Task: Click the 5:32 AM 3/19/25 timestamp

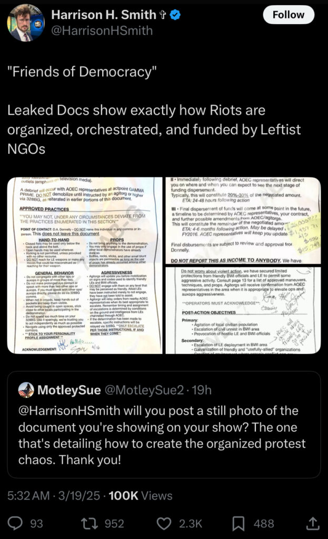Action: (53, 496)
